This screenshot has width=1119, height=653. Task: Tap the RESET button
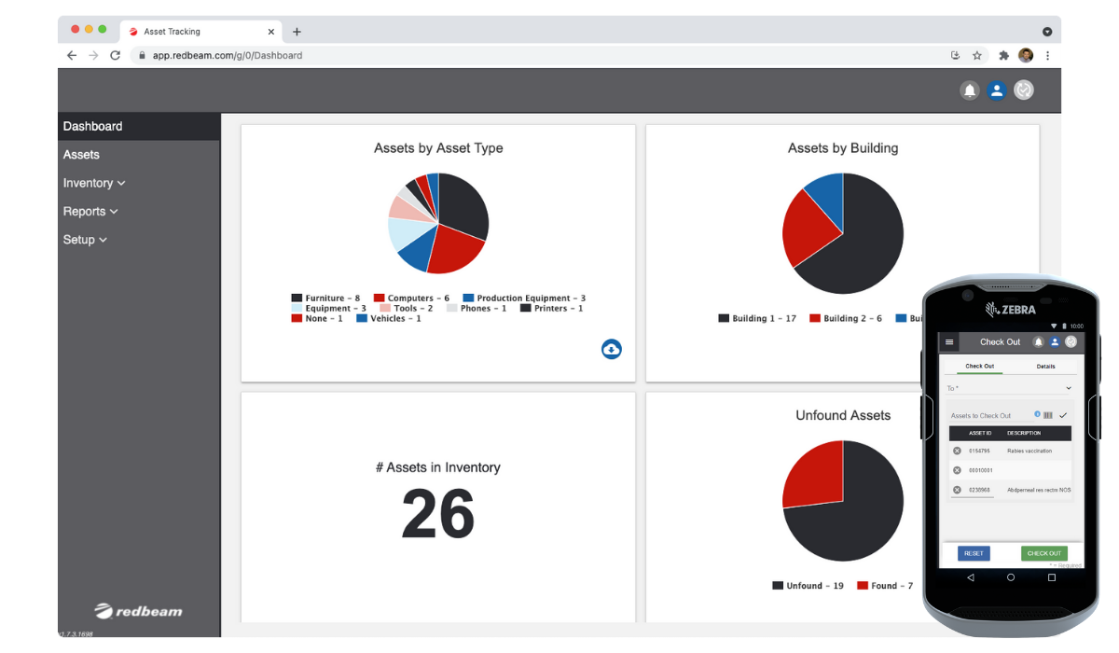[x=974, y=553]
